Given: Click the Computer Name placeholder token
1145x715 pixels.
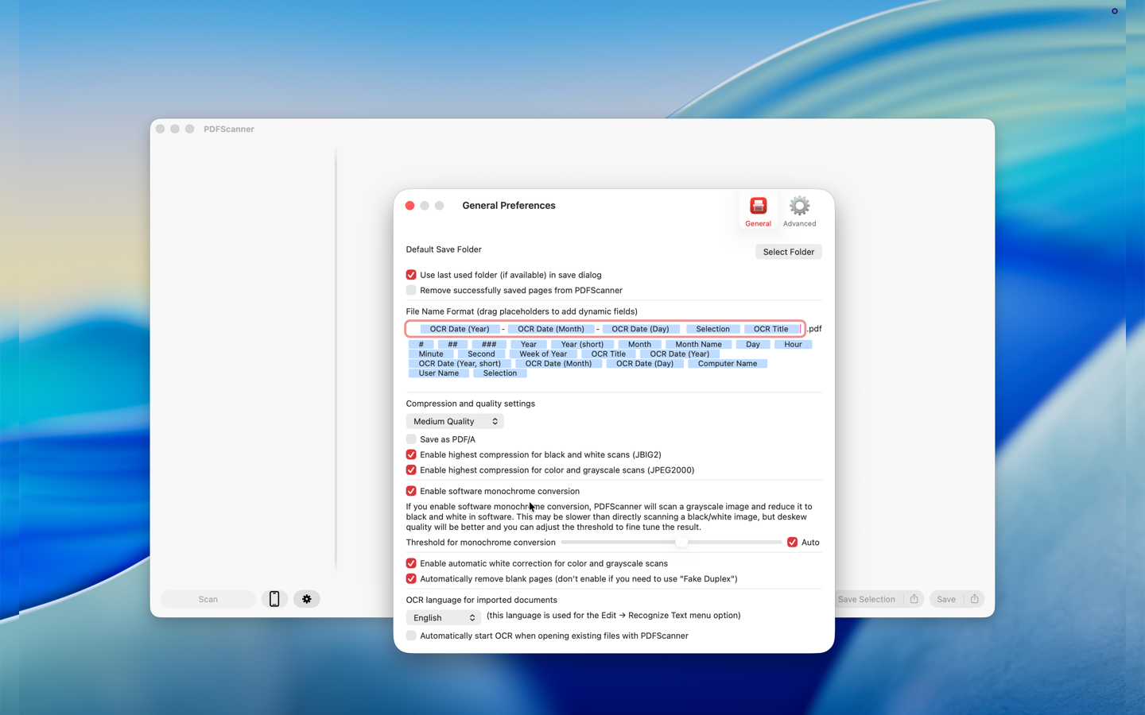Looking at the screenshot, I should [728, 364].
